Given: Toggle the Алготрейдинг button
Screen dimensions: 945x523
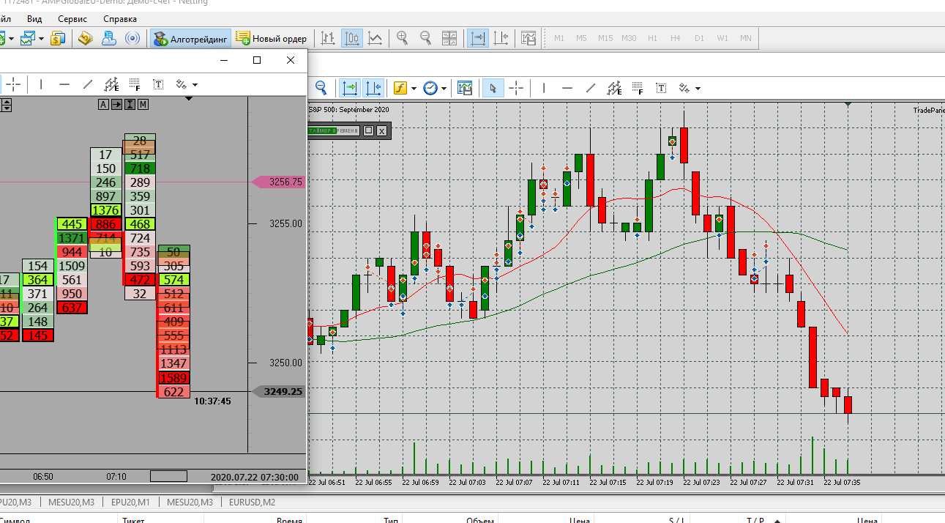Looking at the screenshot, I should (191, 39).
